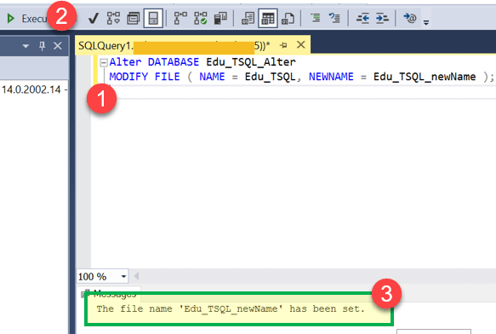Increase indent of selected lines
Image resolution: width=496 pixels, height=334 pixels.
click(382, 19)
